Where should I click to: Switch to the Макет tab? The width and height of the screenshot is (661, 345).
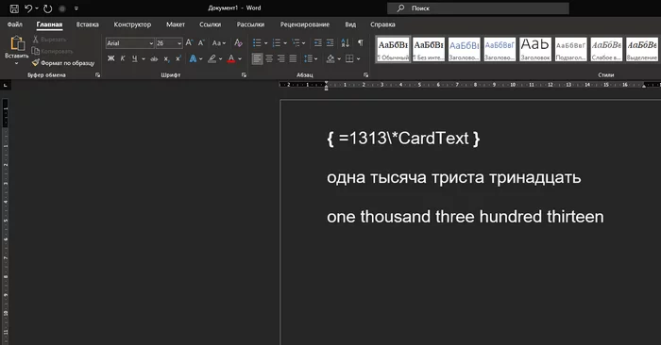pos(176,25)
